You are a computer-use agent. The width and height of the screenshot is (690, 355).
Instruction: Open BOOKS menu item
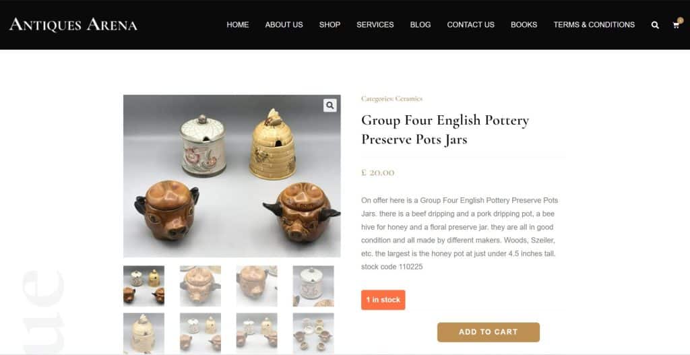[x=524, y=25]
